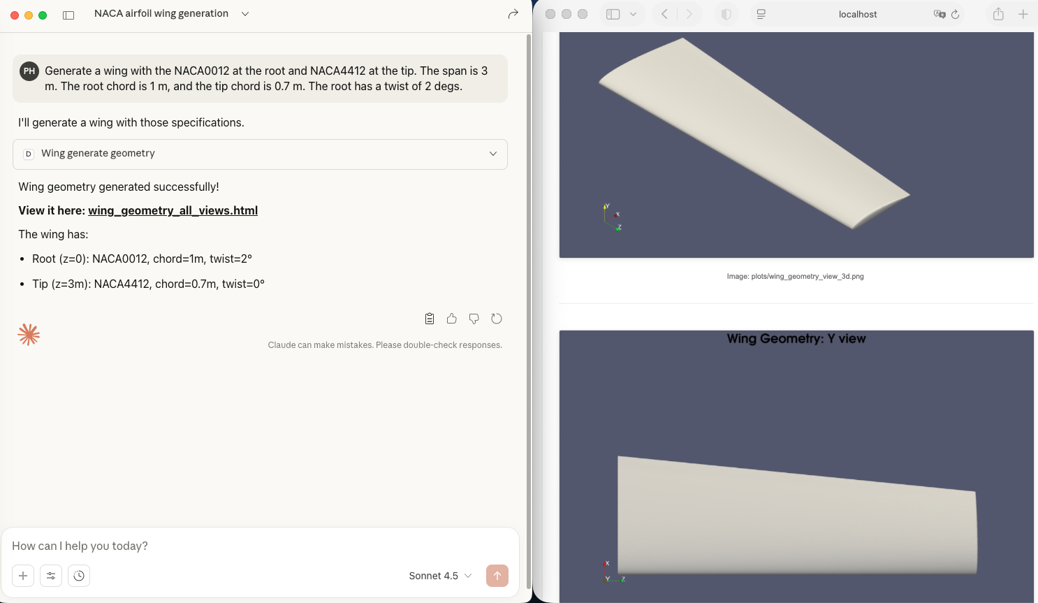1038x603 pixels.
Task: Toggle the Safari reader view icon
Action: [761, 14]
